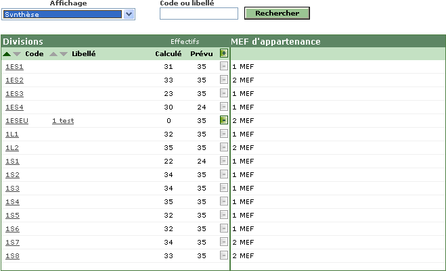The width and height of the screenshot is (446, 271).
Task: Toggle MEF detail for row 1S7
Action: (x=224, y=242)
